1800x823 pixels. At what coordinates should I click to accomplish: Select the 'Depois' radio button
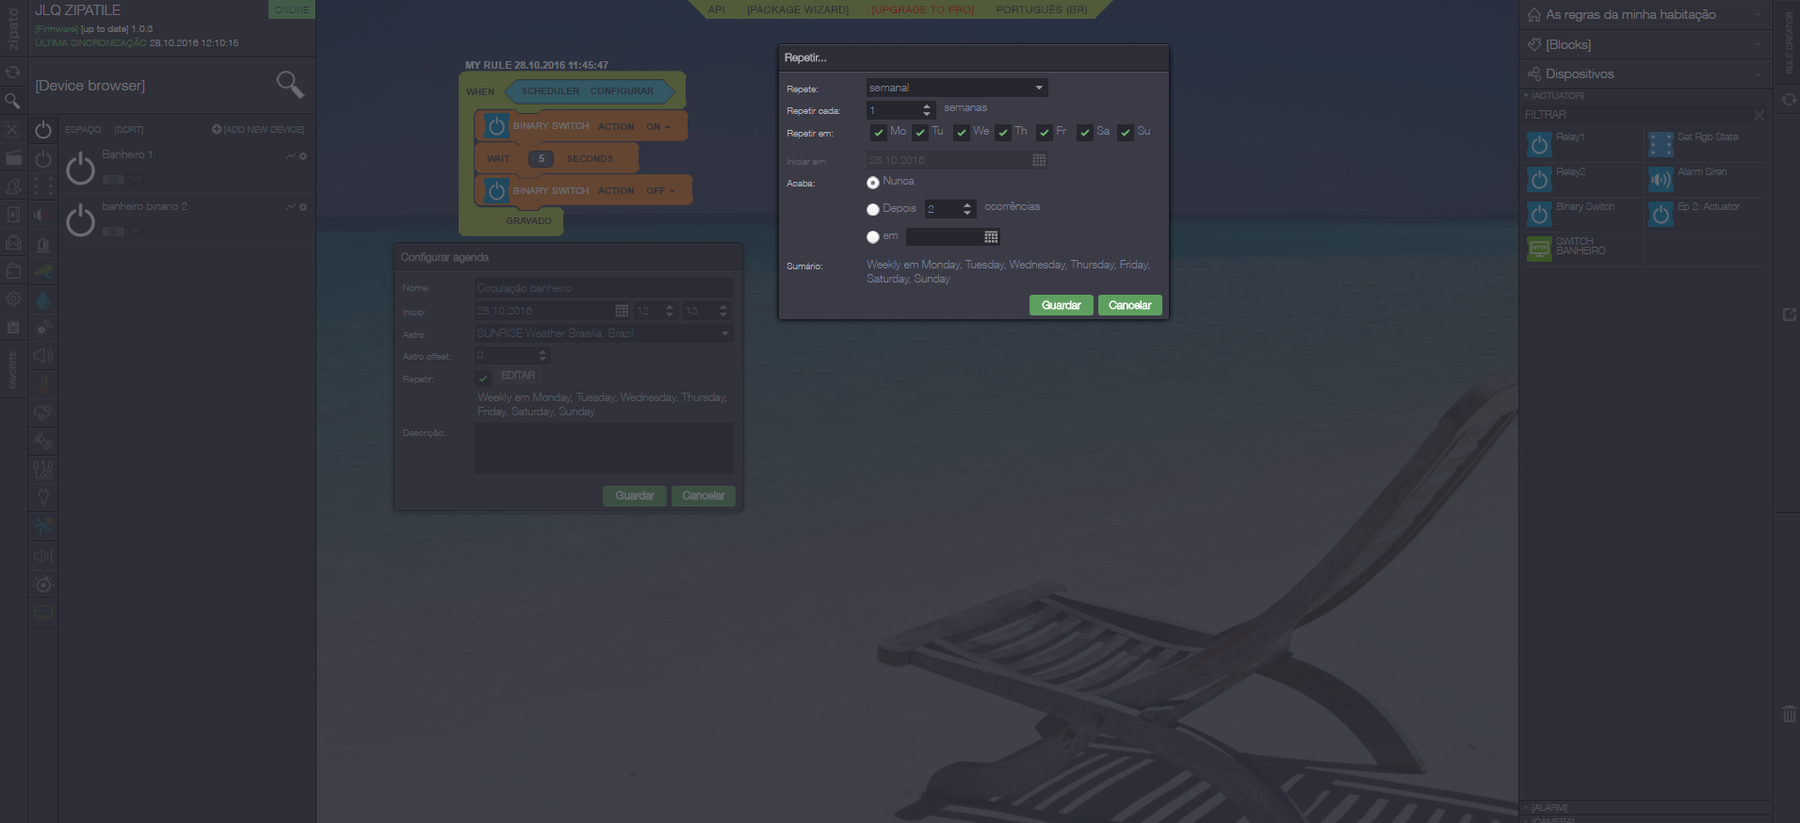coord(873,209)
